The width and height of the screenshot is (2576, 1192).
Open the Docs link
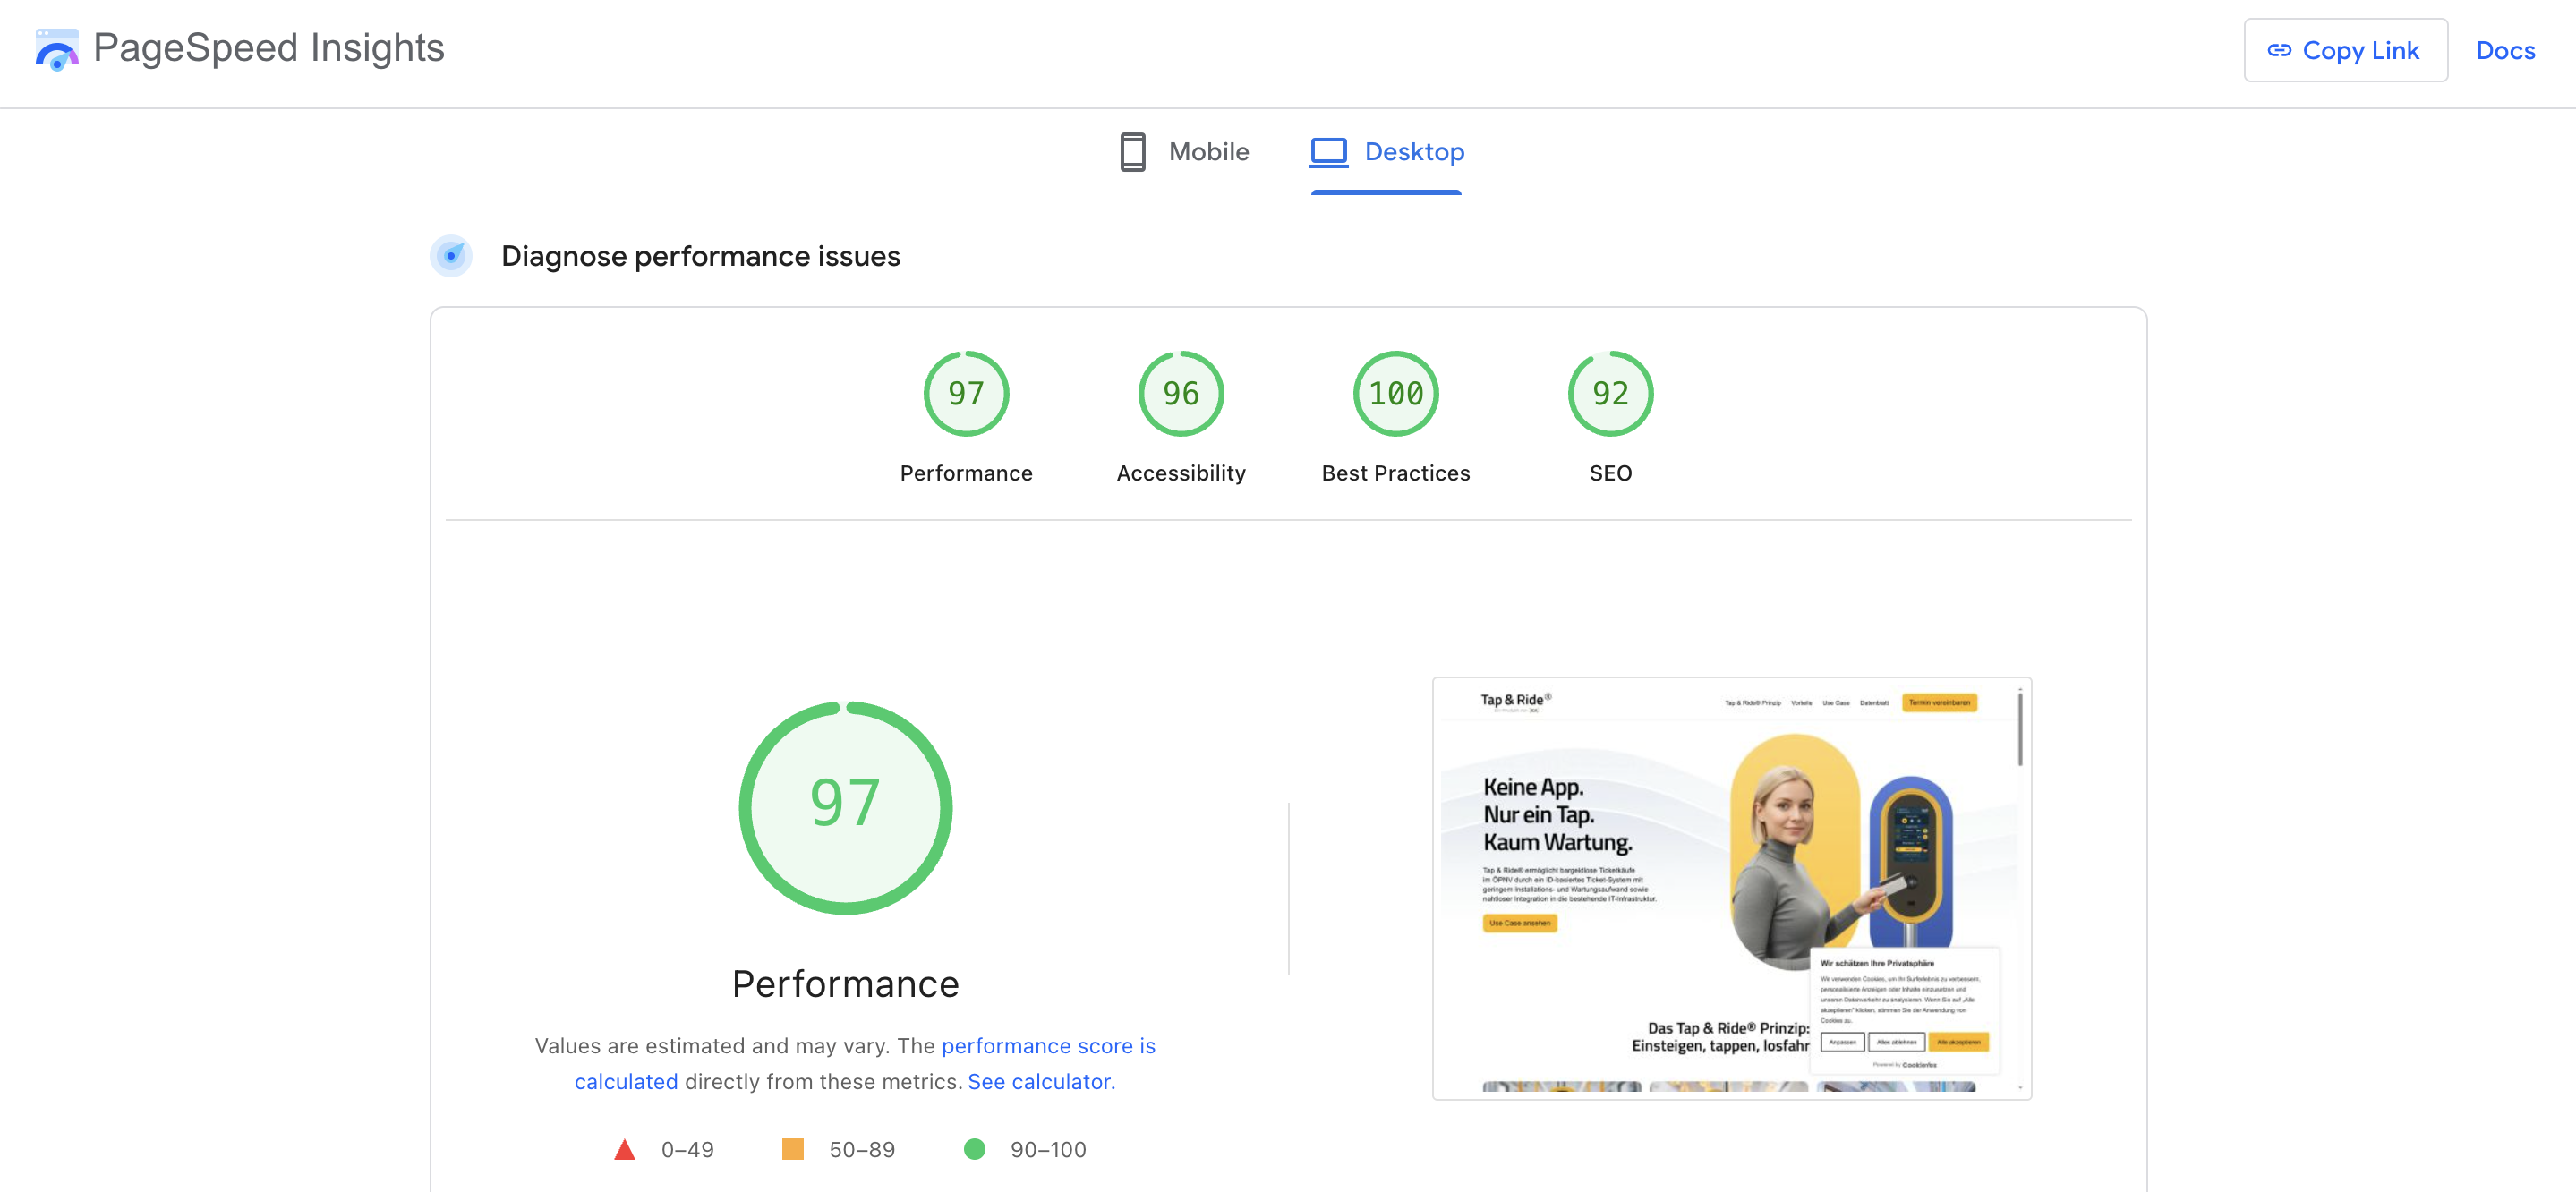point(2504,50)
